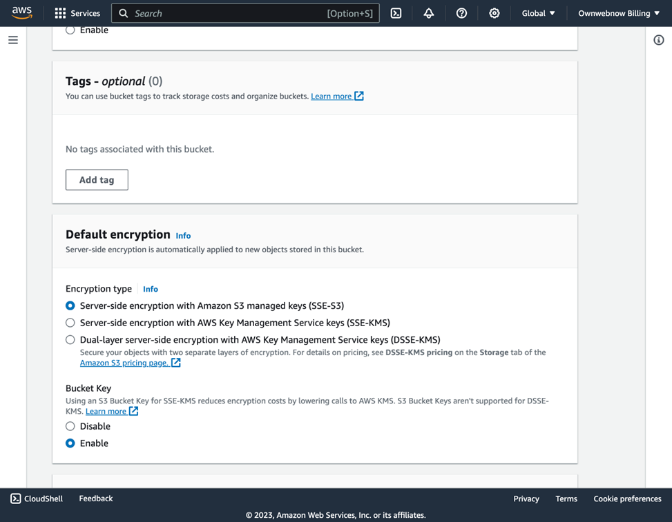Click the AWS logo home icon
The width and height of the screenshot is (672, 522).
(x=21, y=13)
